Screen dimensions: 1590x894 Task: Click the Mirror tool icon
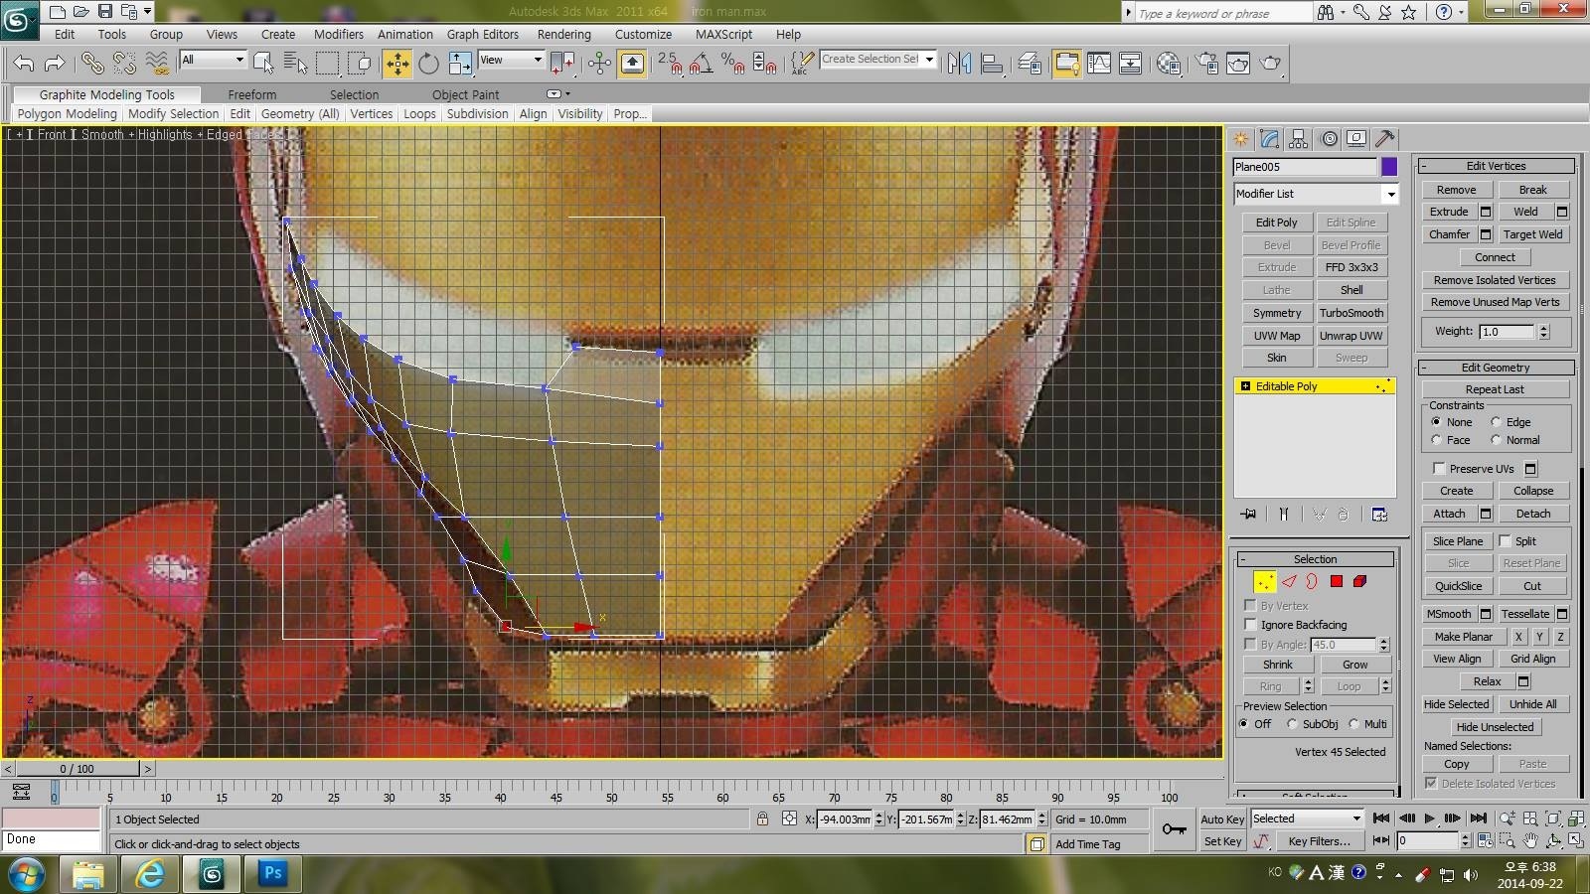click(959, 64)
